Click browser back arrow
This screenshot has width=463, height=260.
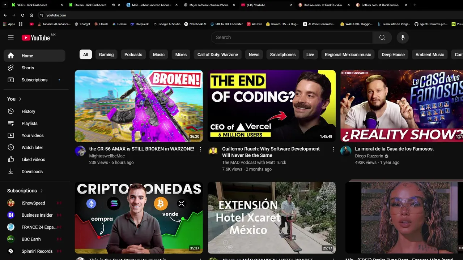(5, 15)
